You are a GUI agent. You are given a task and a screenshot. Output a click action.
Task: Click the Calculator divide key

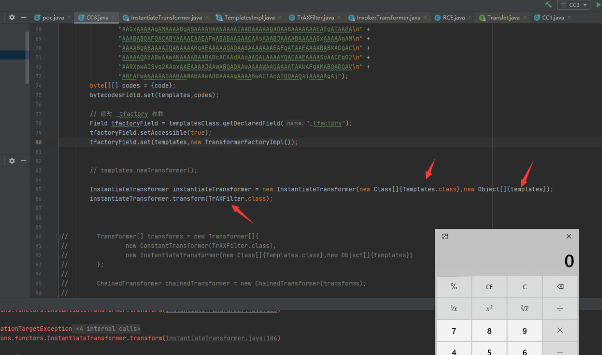tap(560, 308)
